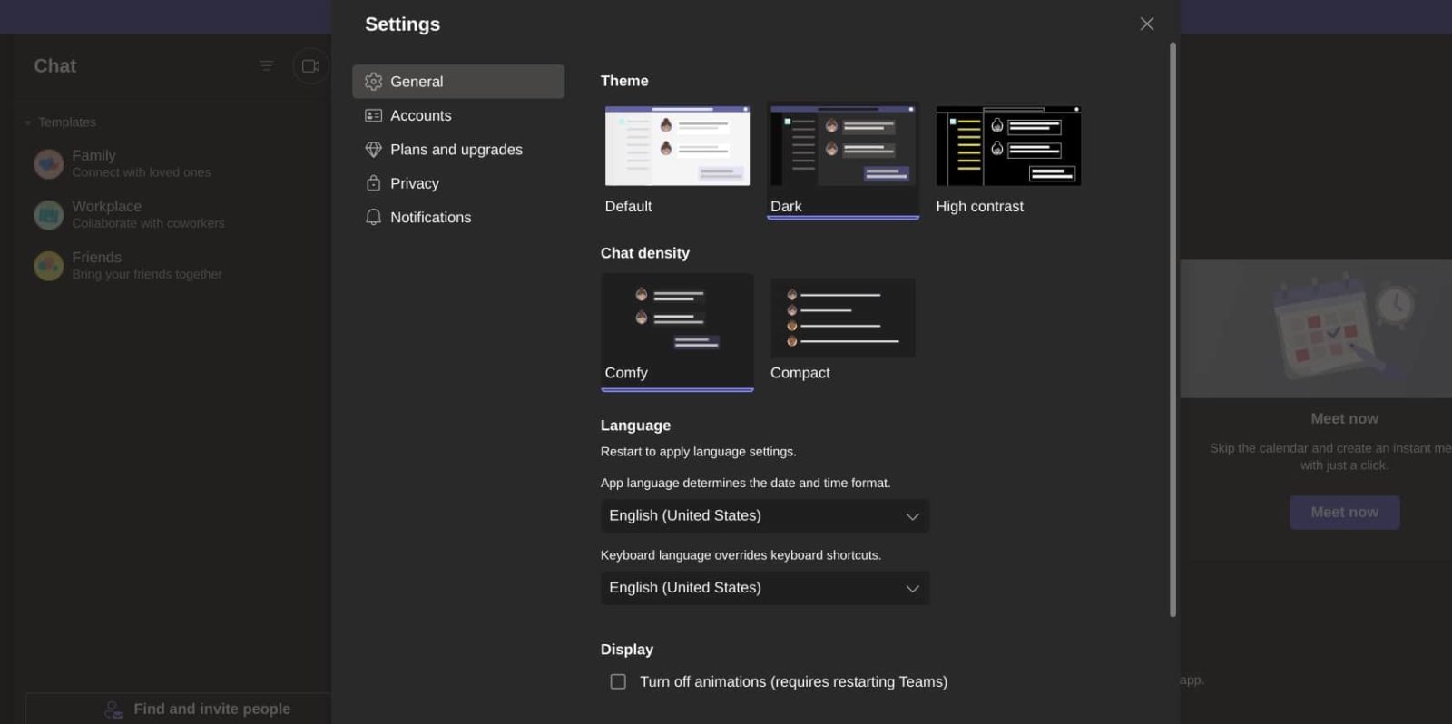The image size is (1452, 724).
Task: Open the app language dropdown
Action: click(x=764, y=515)
